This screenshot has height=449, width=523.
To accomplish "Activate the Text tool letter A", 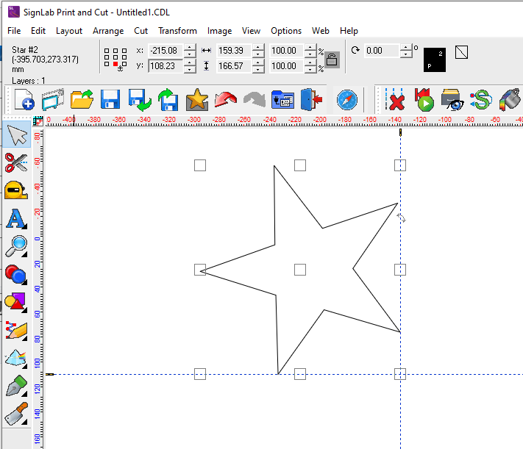I will pyautogui.click(x=16, y=219).
